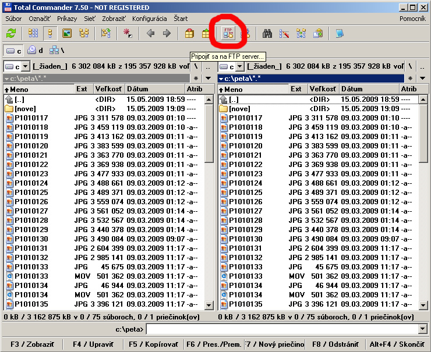The image size is (431, 352).
Task: Open right panel directory history arrow
Action: click(x=423, y=79)
